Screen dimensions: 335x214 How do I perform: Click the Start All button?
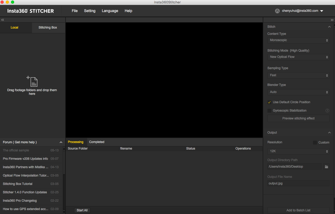pos(82,210)
